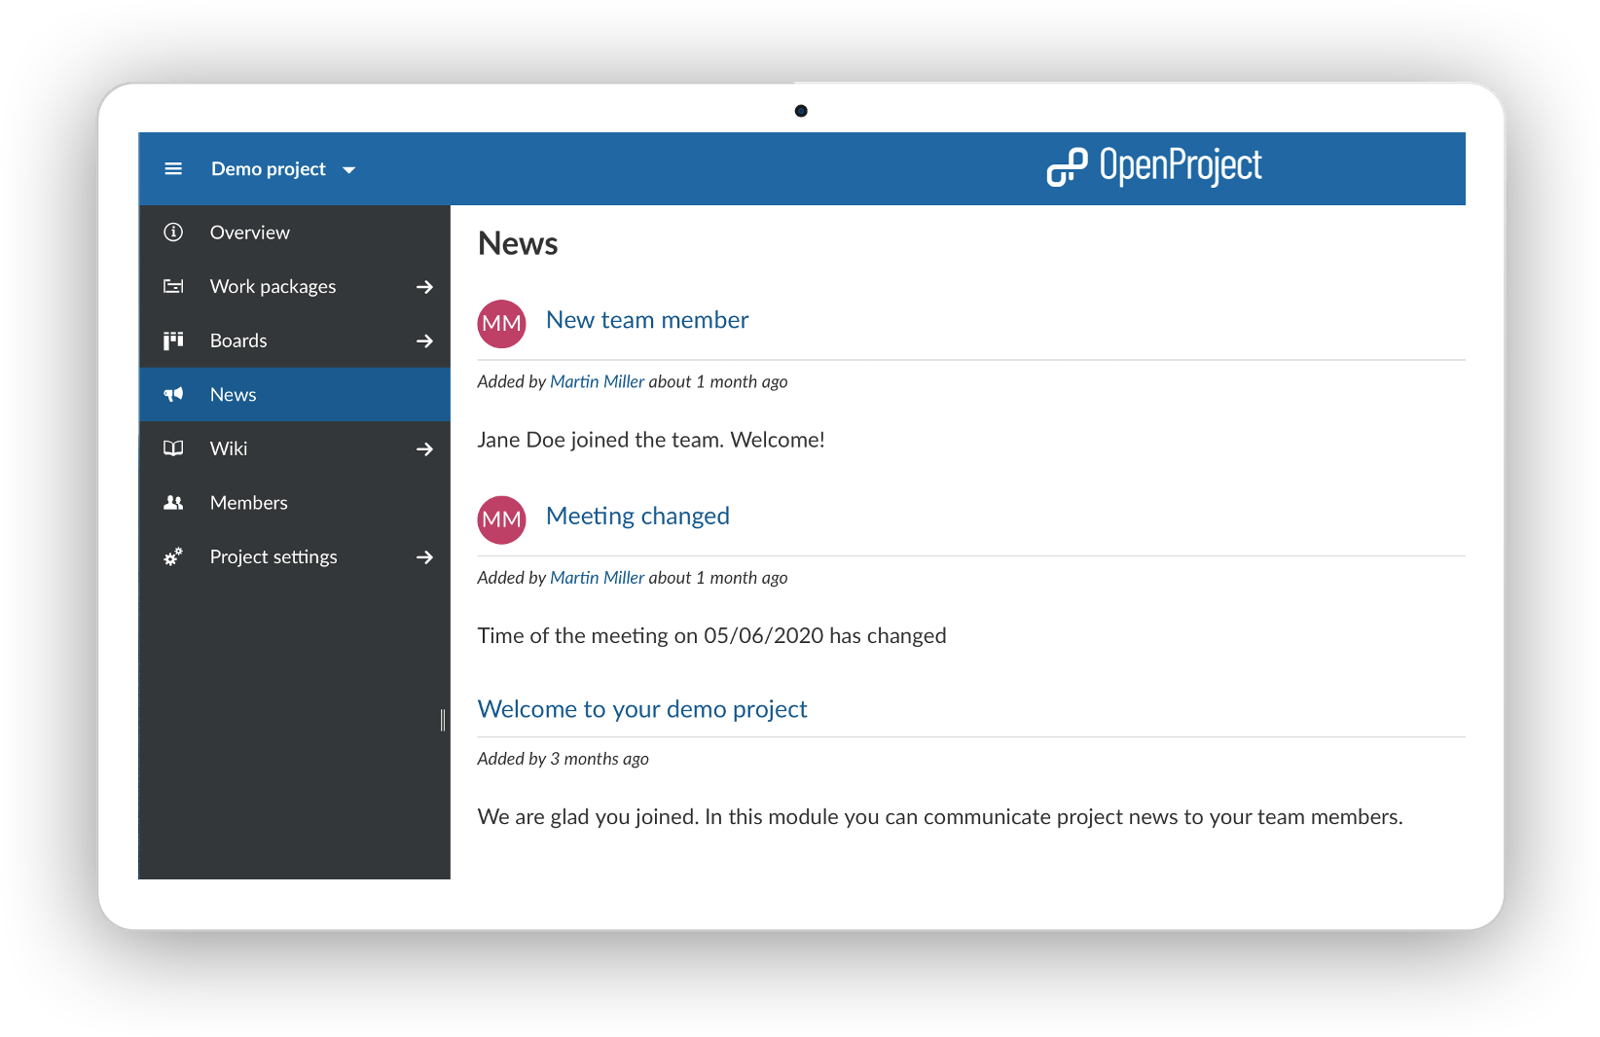This screenshot has width=1600, height=1037.
Task: Toggle the hamburger menu icon
Action: point(173,169)
